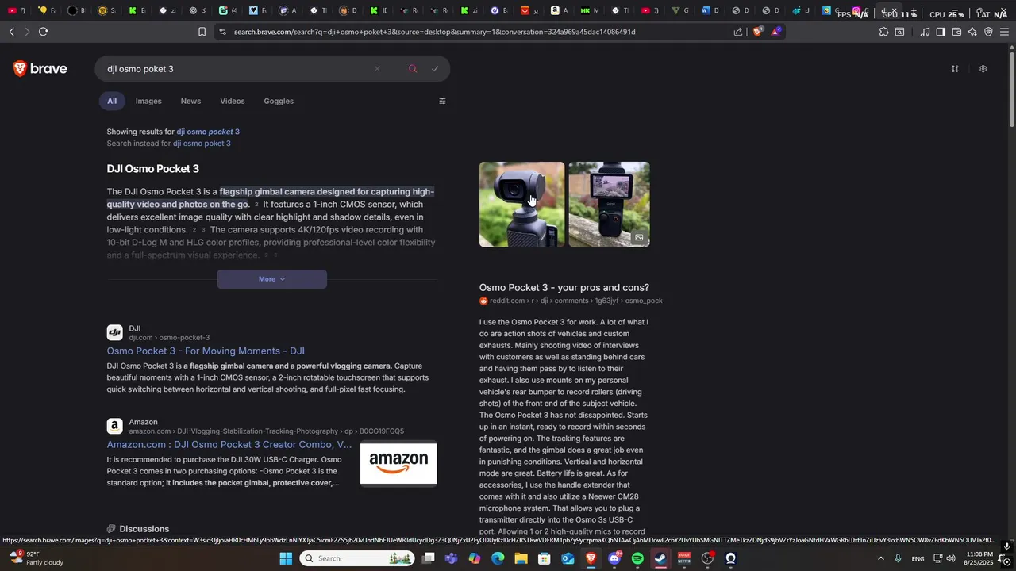Toggle the browser sidebar panel icon
1016x571 pixels.
941,32
